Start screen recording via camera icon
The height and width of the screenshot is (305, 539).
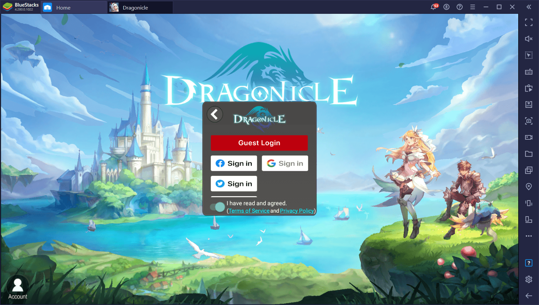529,137
